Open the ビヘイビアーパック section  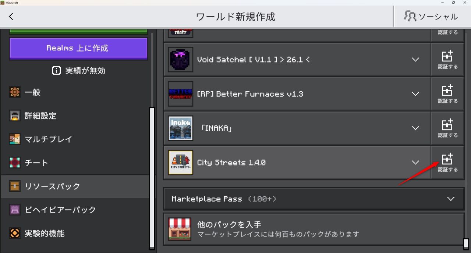(x=75, y=210)
